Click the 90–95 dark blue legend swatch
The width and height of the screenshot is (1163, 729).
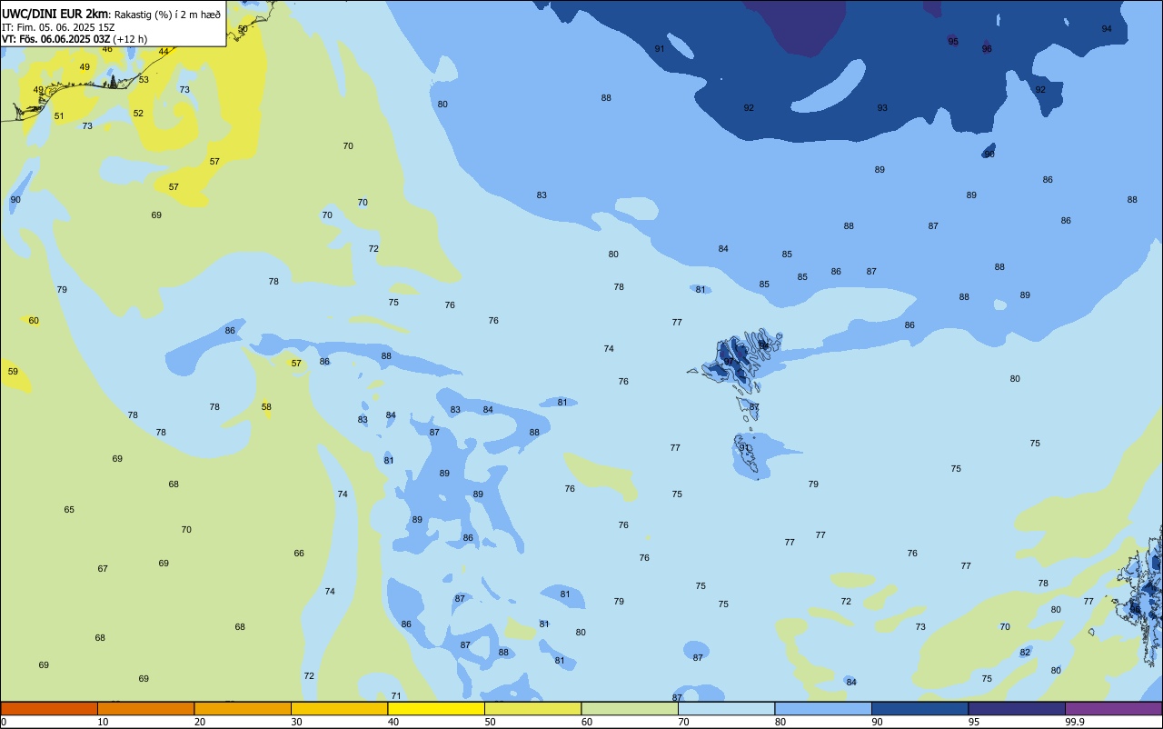click(x=919, y=708)
